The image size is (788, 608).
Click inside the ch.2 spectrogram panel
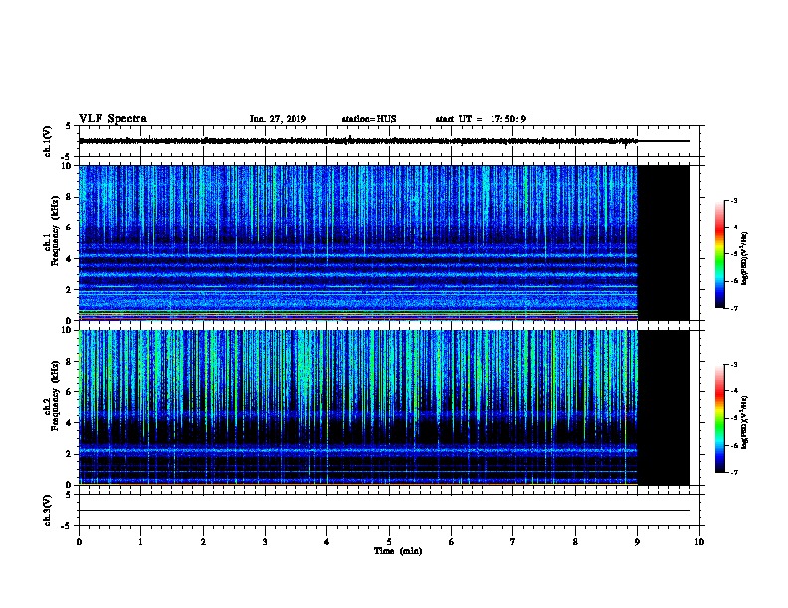[358, 407]
